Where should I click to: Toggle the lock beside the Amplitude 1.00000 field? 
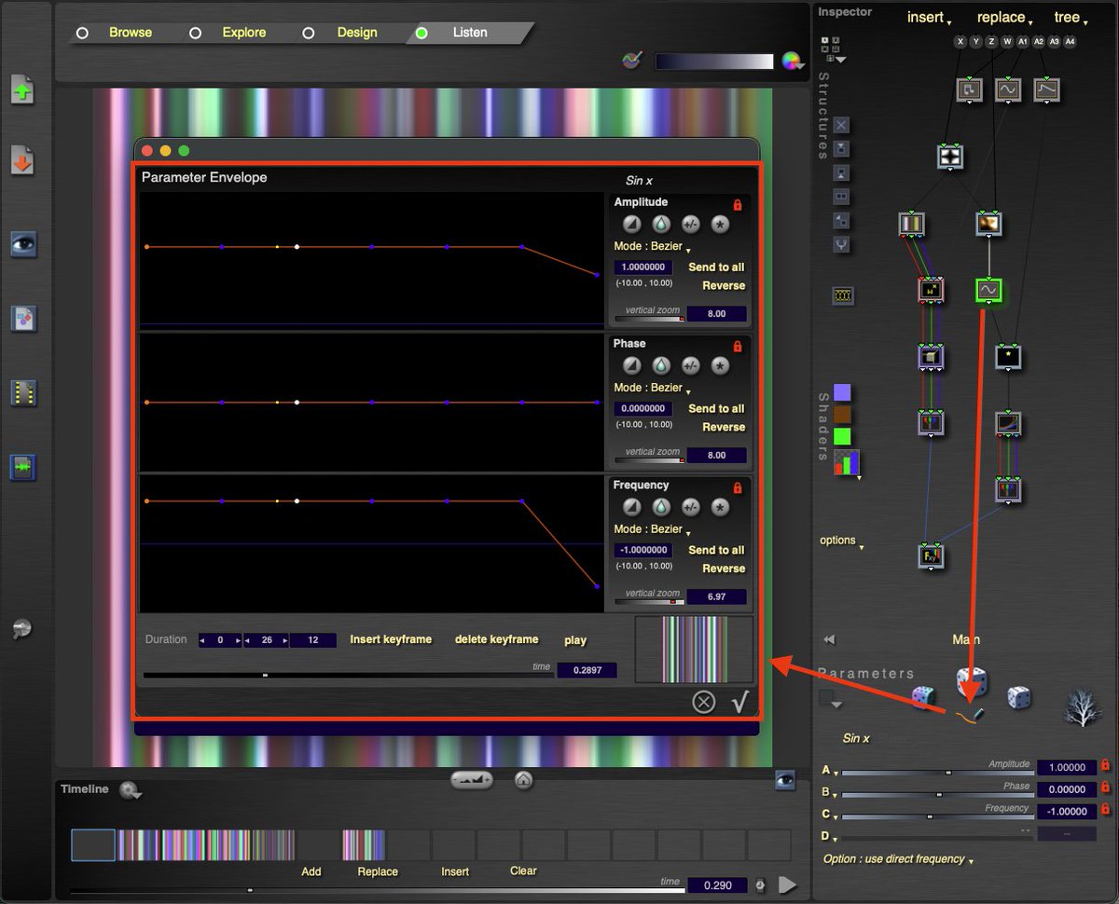pyautogui.click(x=1105, y=766)
